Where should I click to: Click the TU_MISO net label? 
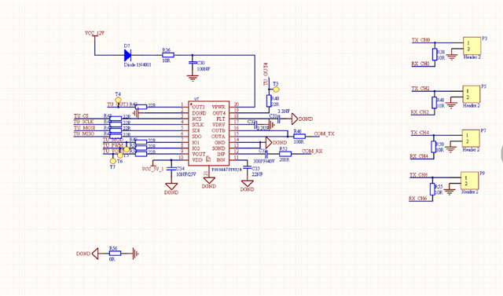84,133
